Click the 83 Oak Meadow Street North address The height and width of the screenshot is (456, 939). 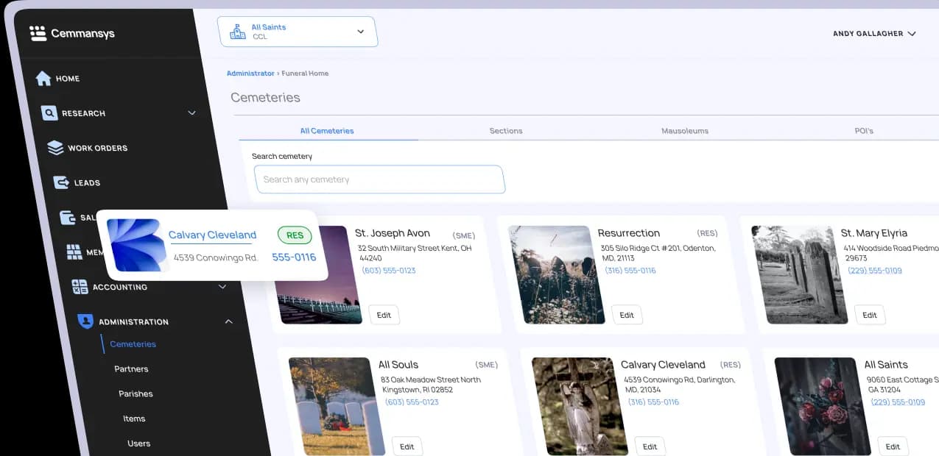tap(431, 385)
